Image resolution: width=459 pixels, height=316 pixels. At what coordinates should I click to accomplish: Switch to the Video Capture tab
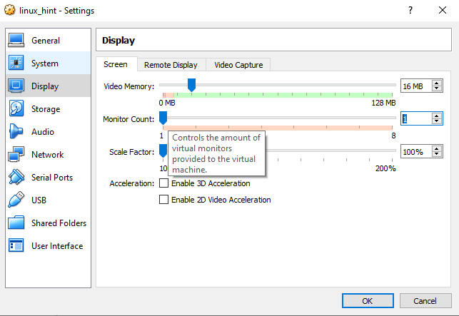[238, 65]
